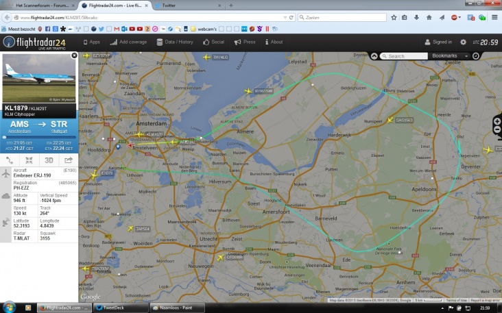Image resolution: width=502 pixels, height=313 pixels.
Task: Select aircraft RYR77UB on the map
Action: point(248,91)
